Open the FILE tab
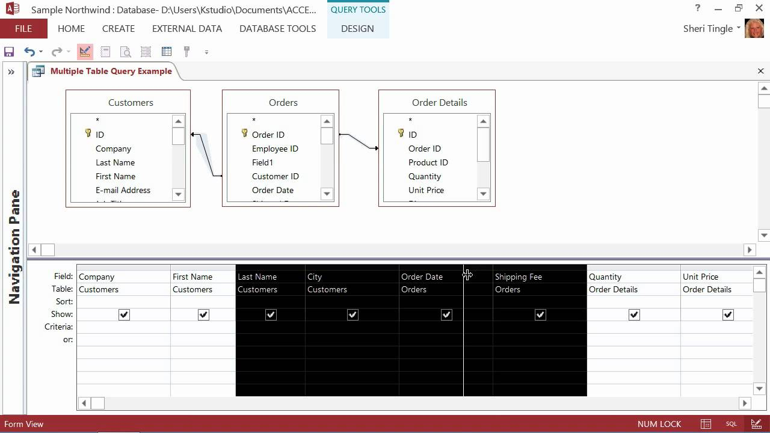This screenshot has width=770, height=433. [x=23, y=28]
